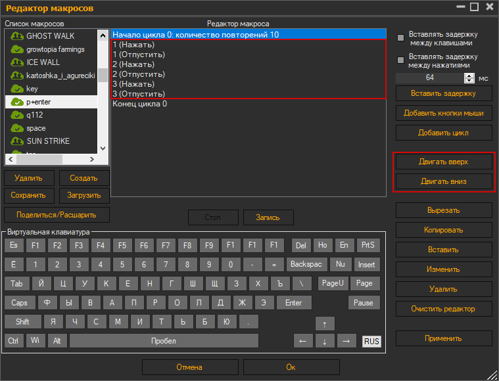Click the Enter key on virtual keyboard
Screen dimensions: 499x381
[x=294, y=303]
